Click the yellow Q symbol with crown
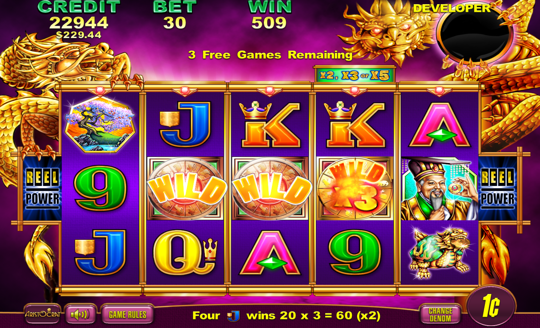This screenshot has height=328, width=540. [185, 253]
